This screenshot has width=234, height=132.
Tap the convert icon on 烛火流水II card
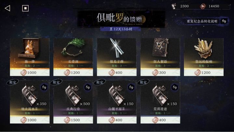coord(44,87)
